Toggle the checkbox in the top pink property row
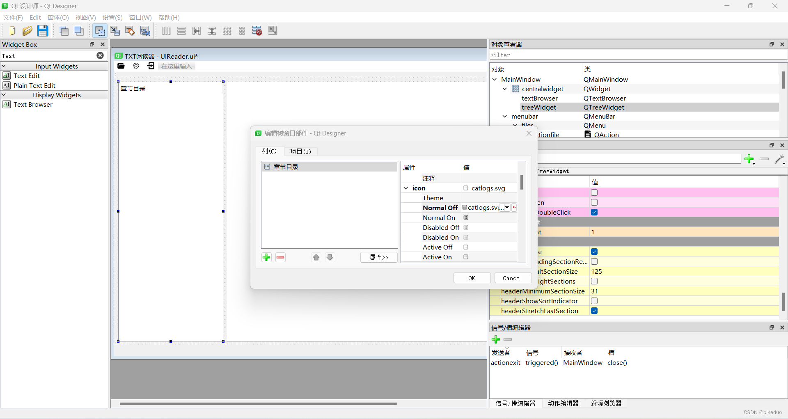The height and width of the screenshot is (419, 788). 594,192
